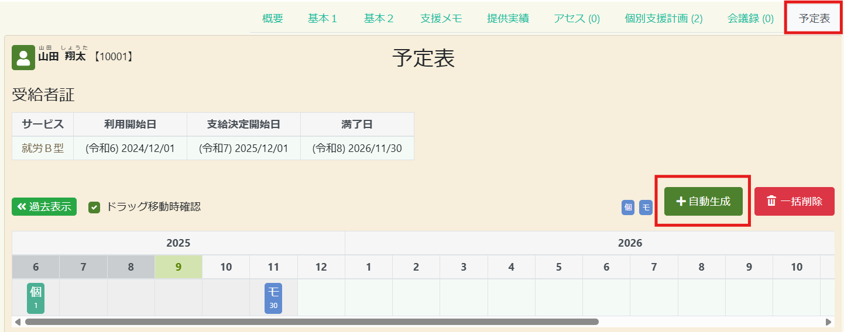Select the blue モ marker in November
Screen dimensions: 844x332
point(273,298)
